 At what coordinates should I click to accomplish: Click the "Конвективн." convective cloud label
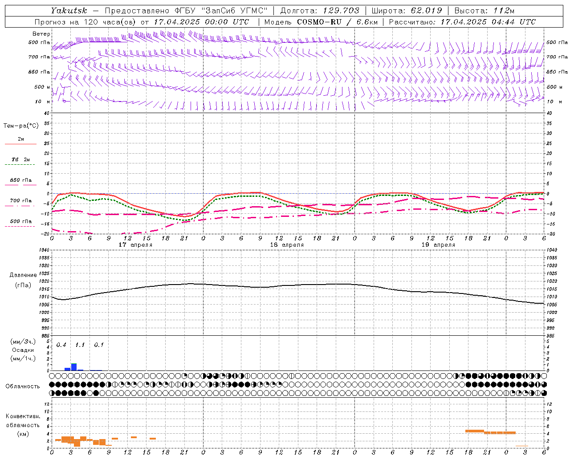pyautogui.click(x=23, y=416)
